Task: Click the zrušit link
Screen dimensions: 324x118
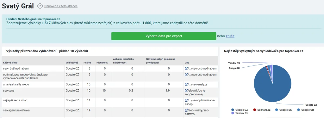Action: [230, 36]
